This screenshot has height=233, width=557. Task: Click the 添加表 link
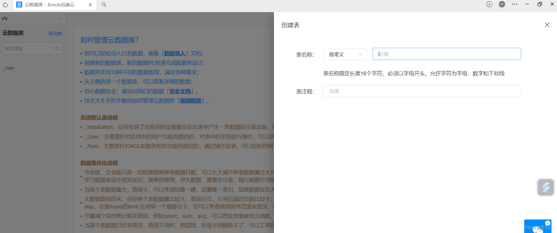click(55, 34)
